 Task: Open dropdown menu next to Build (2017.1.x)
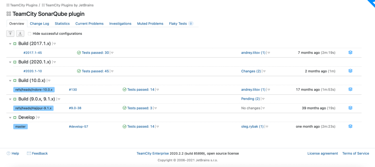[x=55, y=44]
